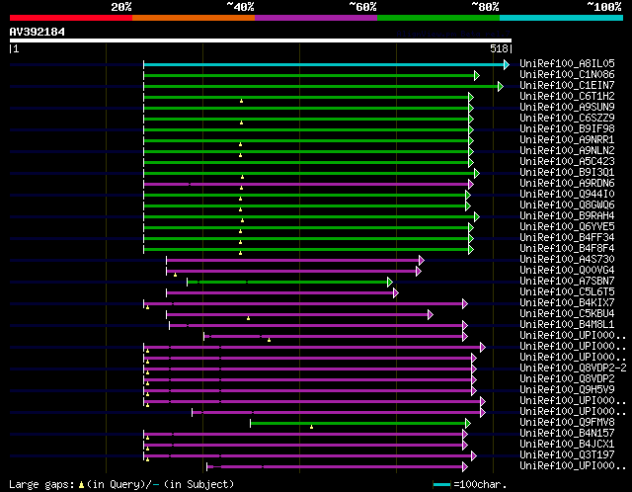Select the UniRef100_C6SZZ9 label
The width and height of the screenshot is (632, 492).
click(567, 118)
